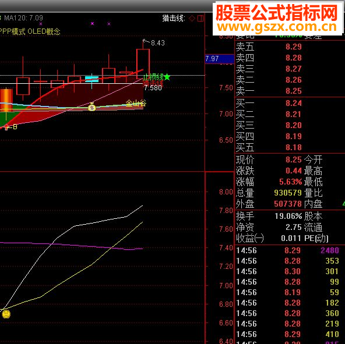This screenshot has height=344, width=345.
Task: Click the diamond icon beside 猎击线 label
Action: point(192,19)
